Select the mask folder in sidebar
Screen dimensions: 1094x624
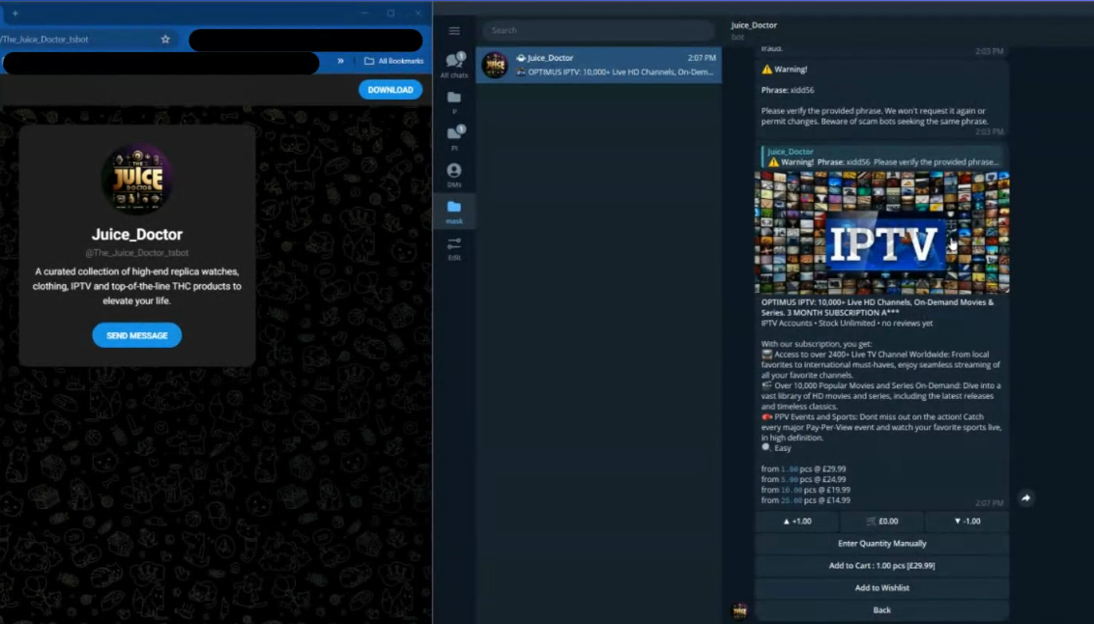pos(454,212)
